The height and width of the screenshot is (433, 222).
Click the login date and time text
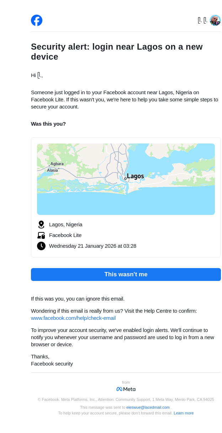point(92,246)
